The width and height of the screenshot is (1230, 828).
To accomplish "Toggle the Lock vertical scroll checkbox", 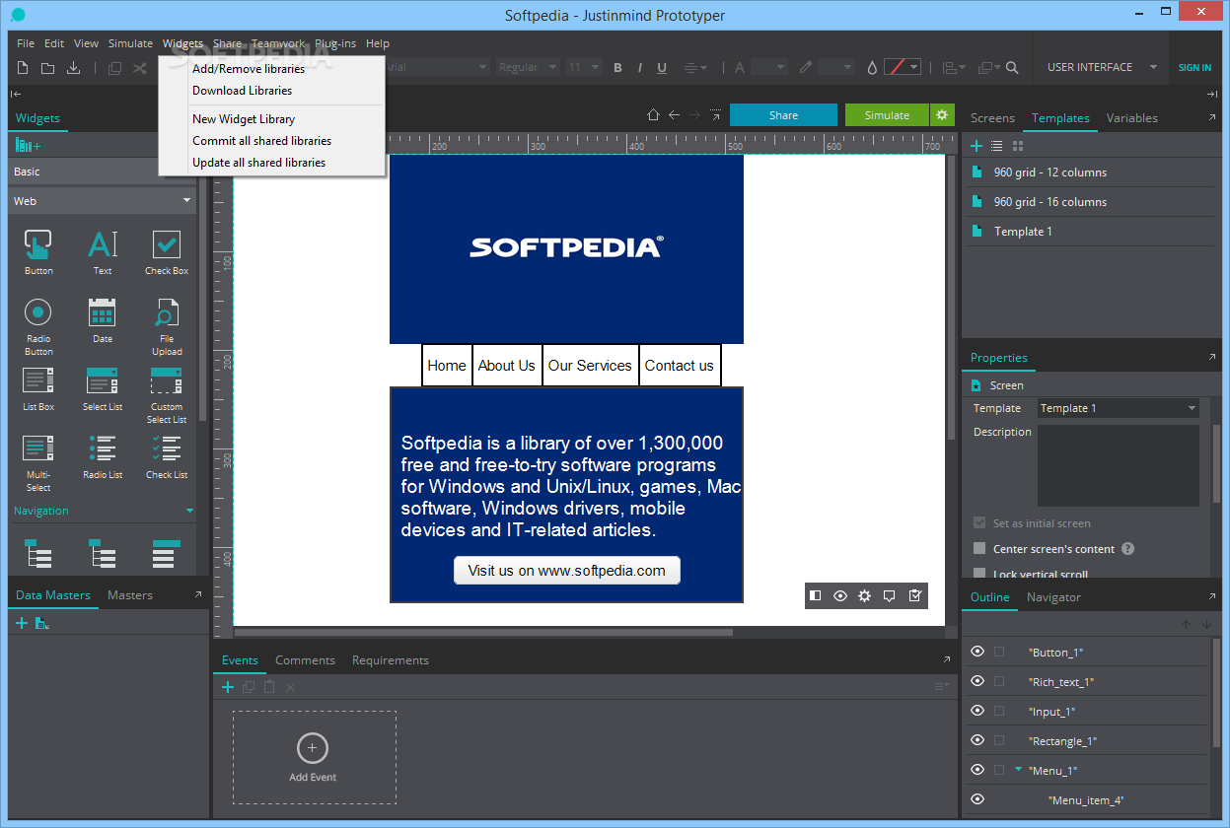I will tap(979, 574).
